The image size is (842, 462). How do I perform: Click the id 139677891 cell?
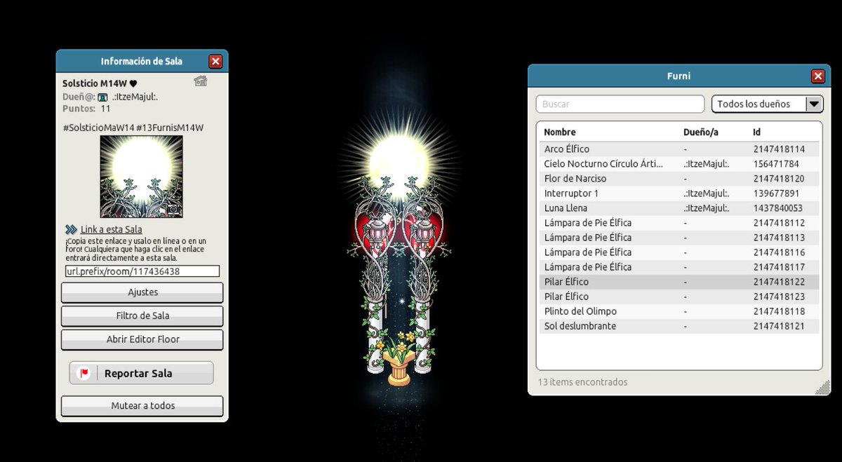coord(776,193)
